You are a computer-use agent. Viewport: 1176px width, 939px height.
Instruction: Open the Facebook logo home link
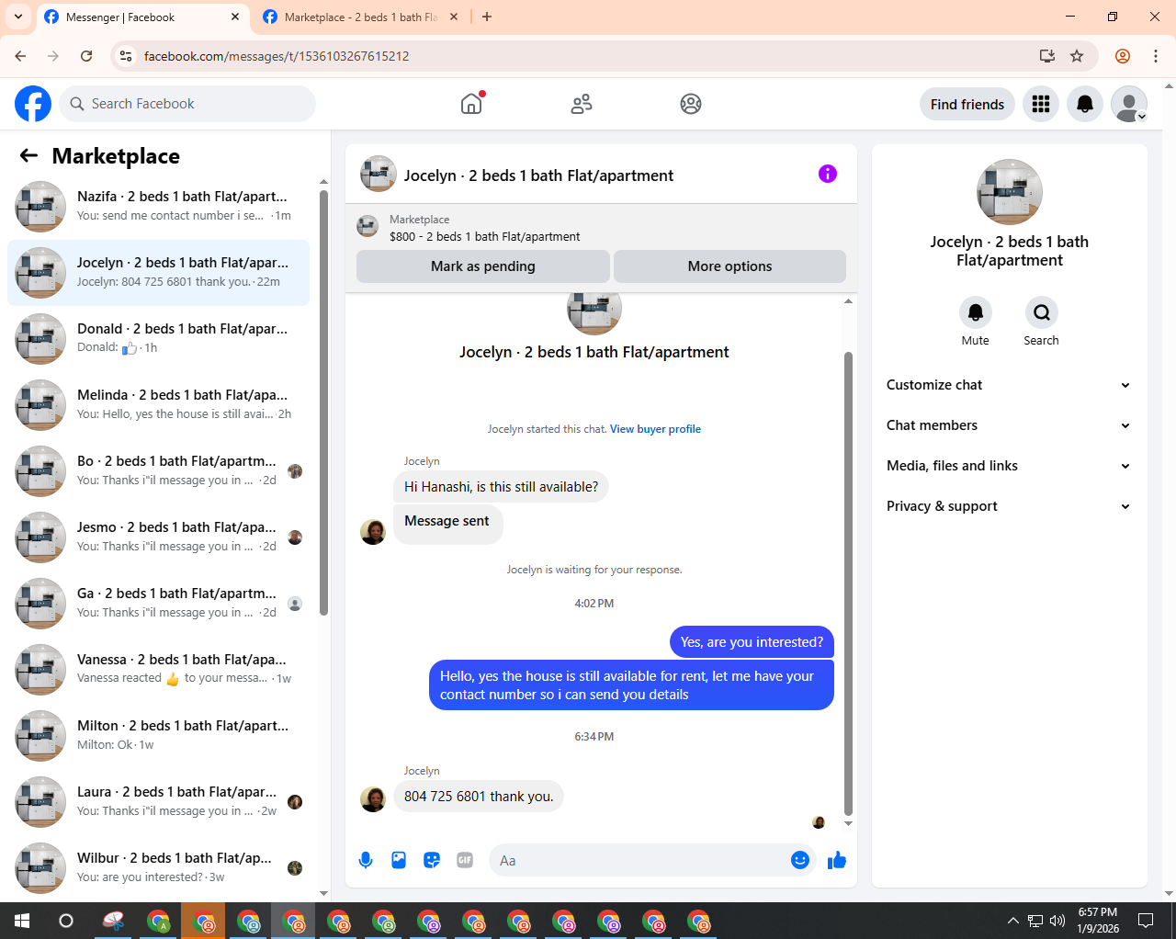(x=33, y=104)
